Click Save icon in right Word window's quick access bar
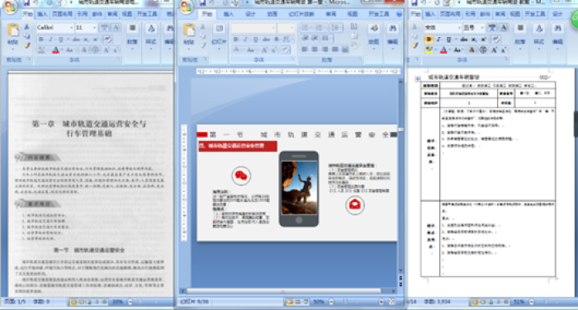 pos(415,3)
